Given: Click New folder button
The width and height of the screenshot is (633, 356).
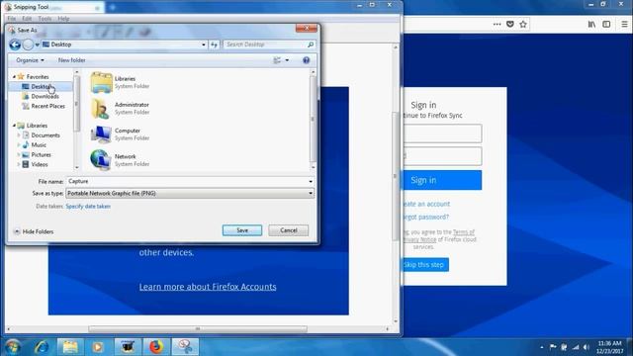Looking at the screenshot, I should click(x=71, y=60).
